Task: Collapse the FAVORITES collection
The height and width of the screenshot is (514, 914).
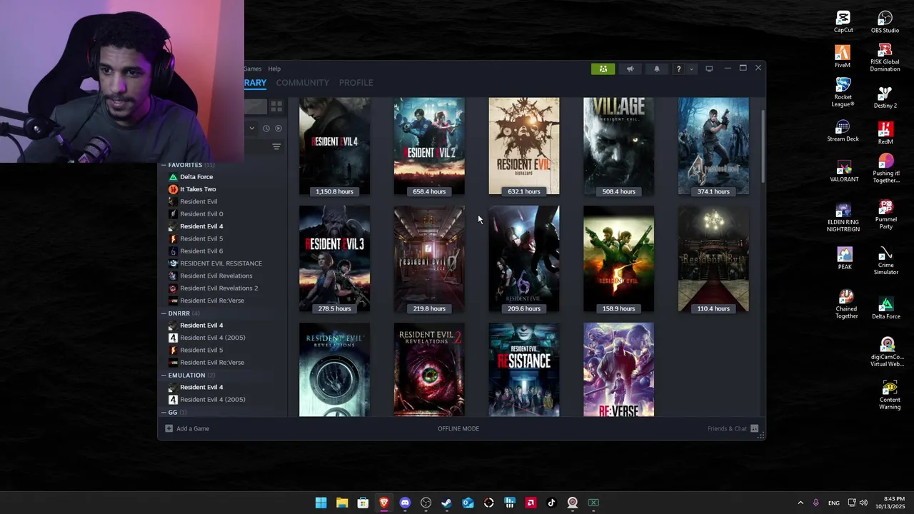Action: (164, 165)
